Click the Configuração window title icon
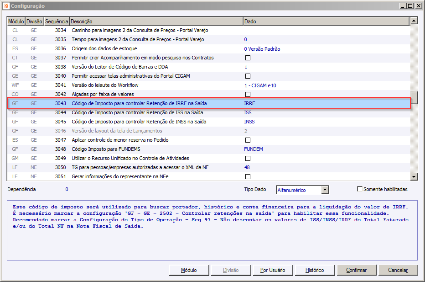 pos(6,5)
